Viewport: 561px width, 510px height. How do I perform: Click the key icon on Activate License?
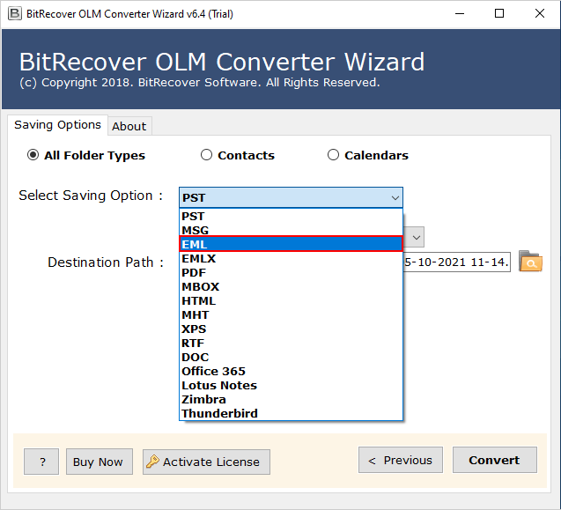pos(152,462)
